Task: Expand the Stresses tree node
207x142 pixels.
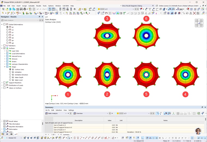Action: click(5, 59)
